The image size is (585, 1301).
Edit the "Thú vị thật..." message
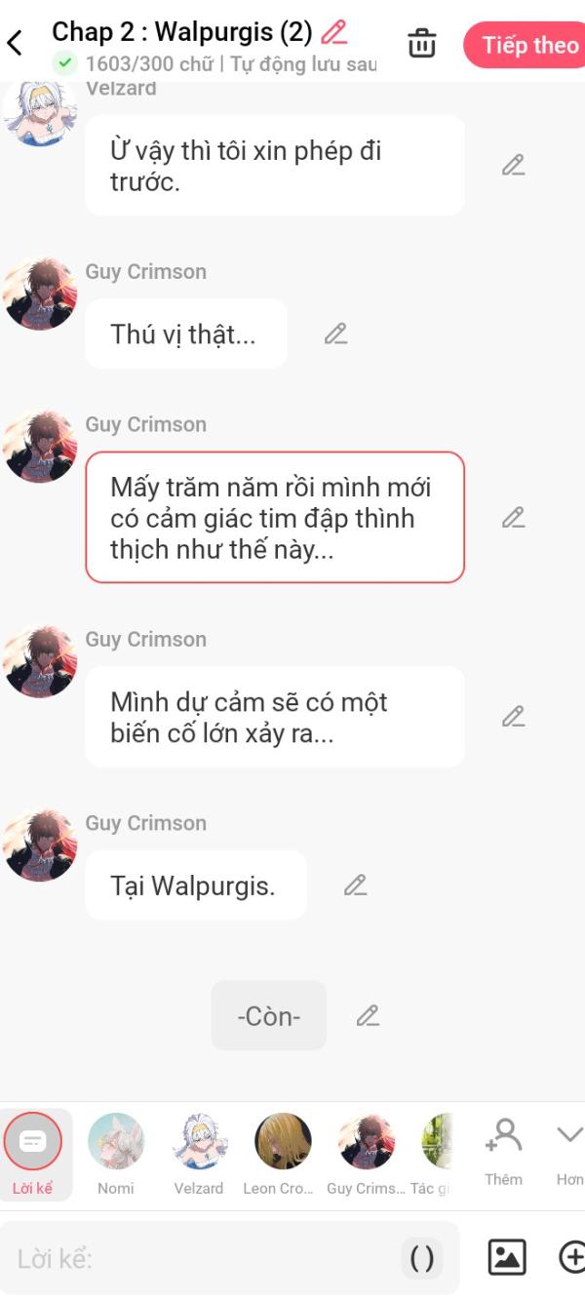[x=336, y=334]
